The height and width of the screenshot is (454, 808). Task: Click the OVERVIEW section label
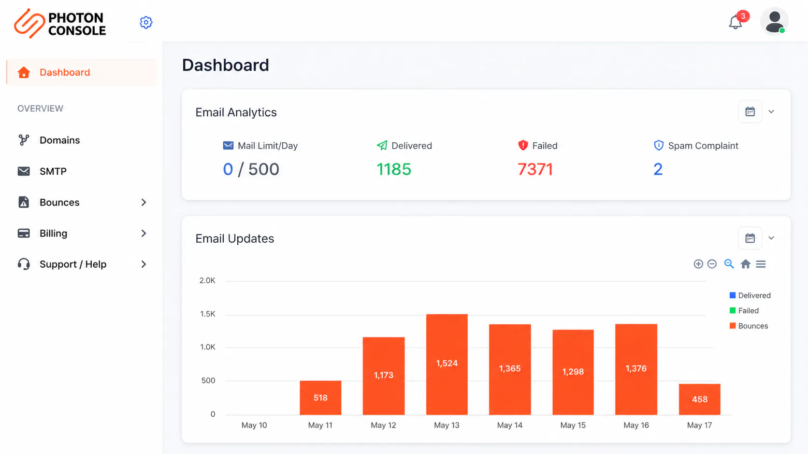tap(40, 109)
